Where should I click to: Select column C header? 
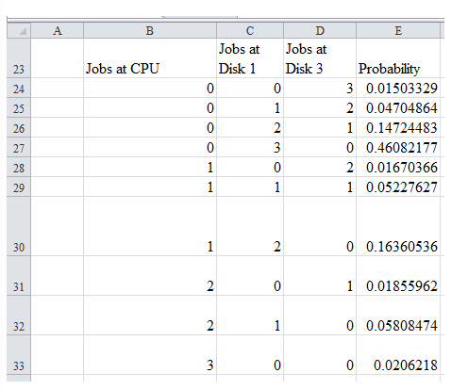coord(250,30)
